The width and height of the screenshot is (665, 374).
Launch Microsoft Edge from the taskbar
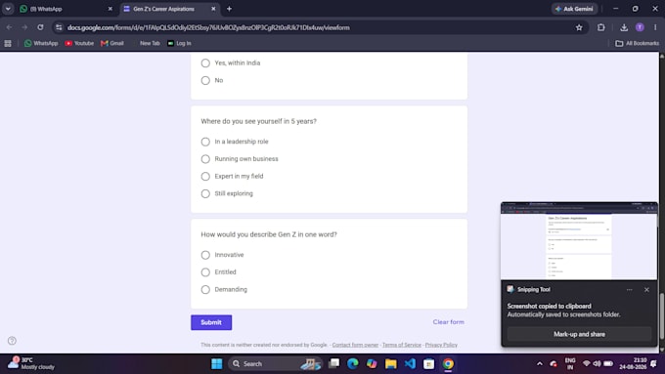tap(352, 363)
